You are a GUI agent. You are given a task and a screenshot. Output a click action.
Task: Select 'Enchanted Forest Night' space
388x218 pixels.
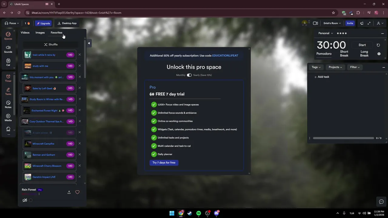(49, 111)
